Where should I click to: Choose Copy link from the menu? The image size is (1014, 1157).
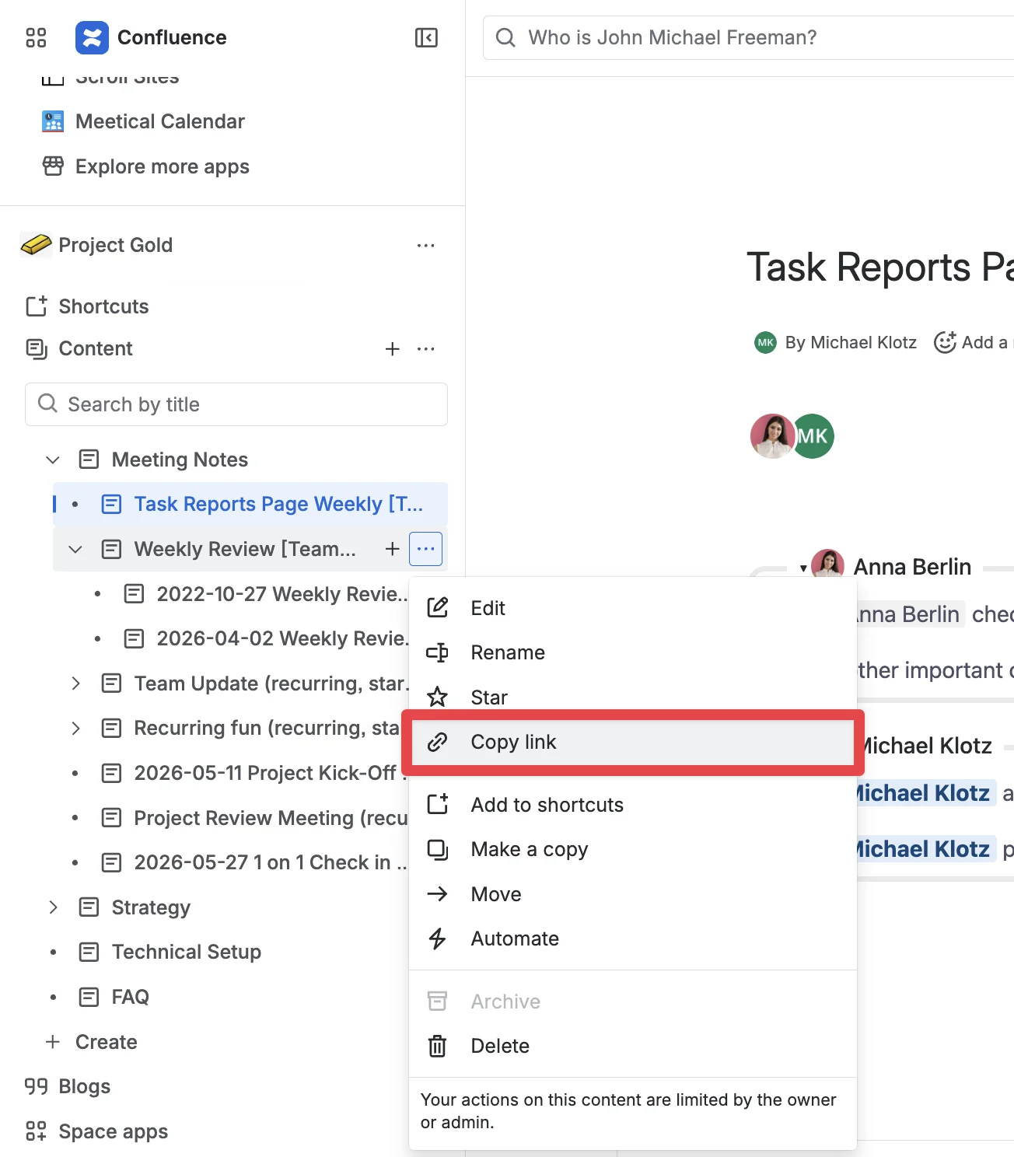(x=632, y=742)
